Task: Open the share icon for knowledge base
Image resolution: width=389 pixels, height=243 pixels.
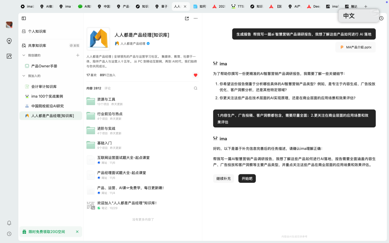Action: click(x=187, y=18)
